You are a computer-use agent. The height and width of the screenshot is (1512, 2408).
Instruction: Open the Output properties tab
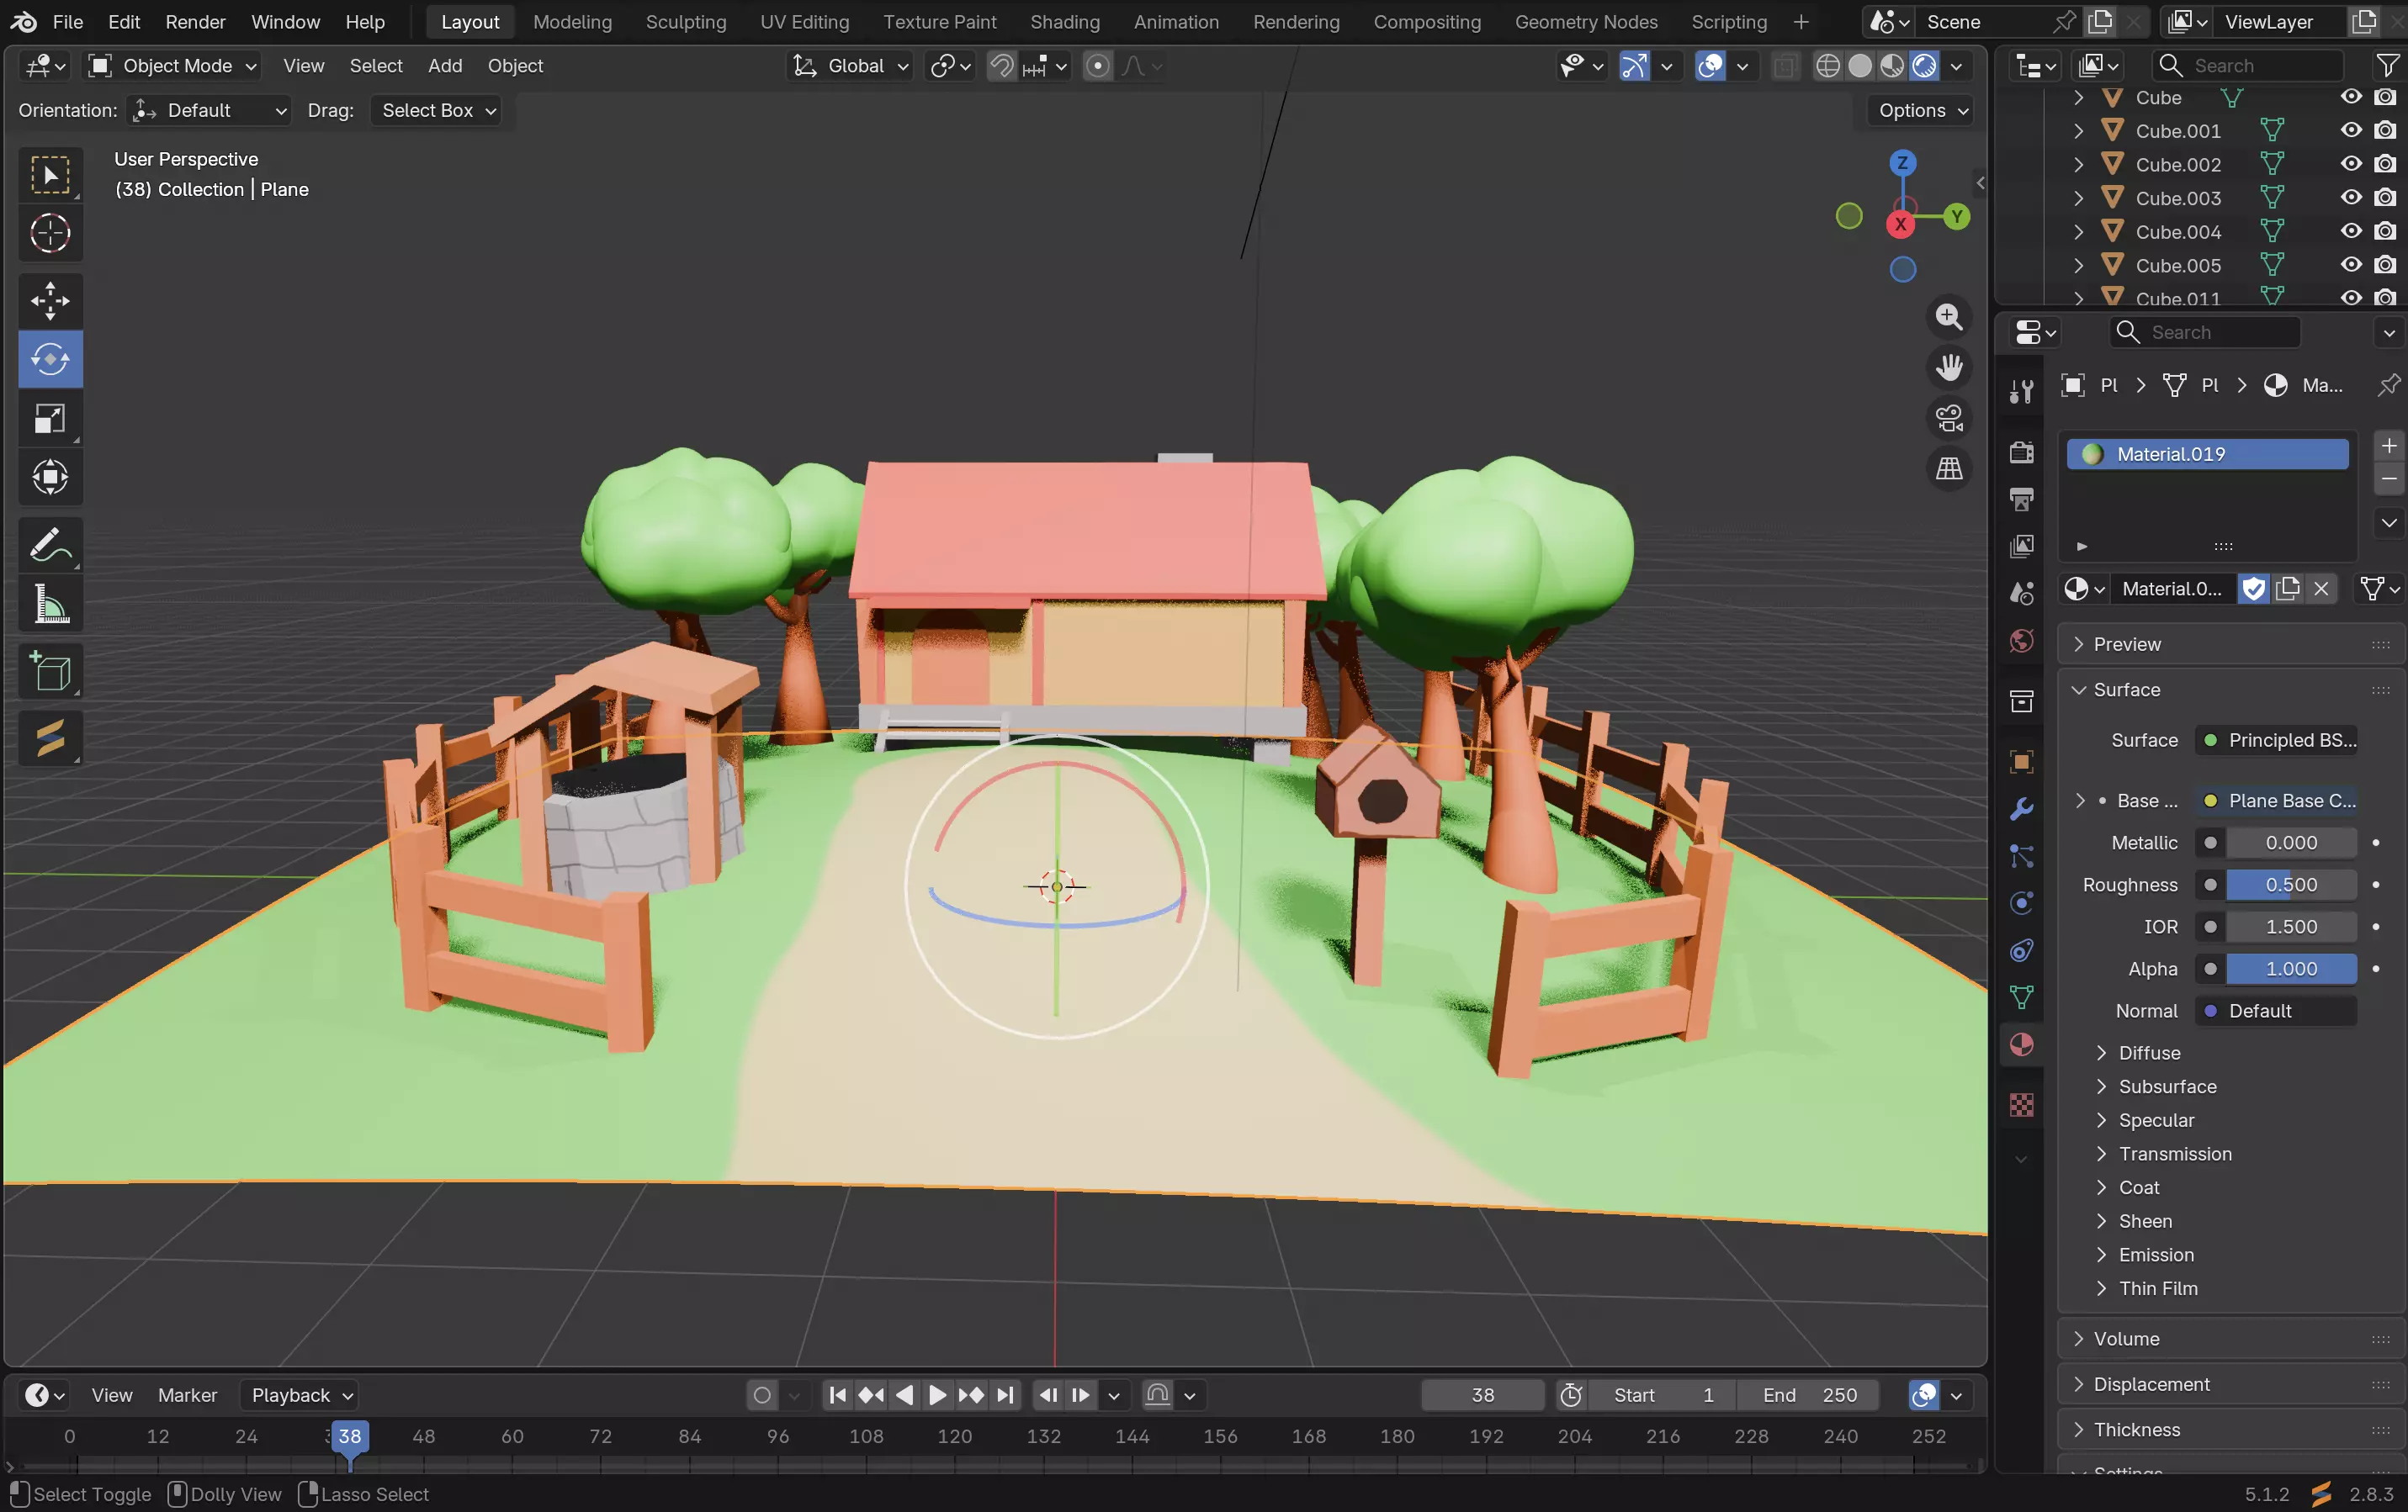(x=2021, y=499)
